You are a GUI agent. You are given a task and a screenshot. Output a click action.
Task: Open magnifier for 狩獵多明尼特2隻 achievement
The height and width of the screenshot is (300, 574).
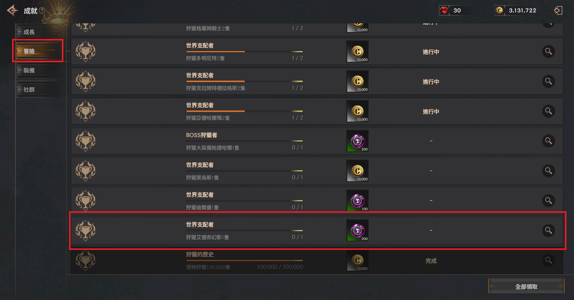(548, 51)
